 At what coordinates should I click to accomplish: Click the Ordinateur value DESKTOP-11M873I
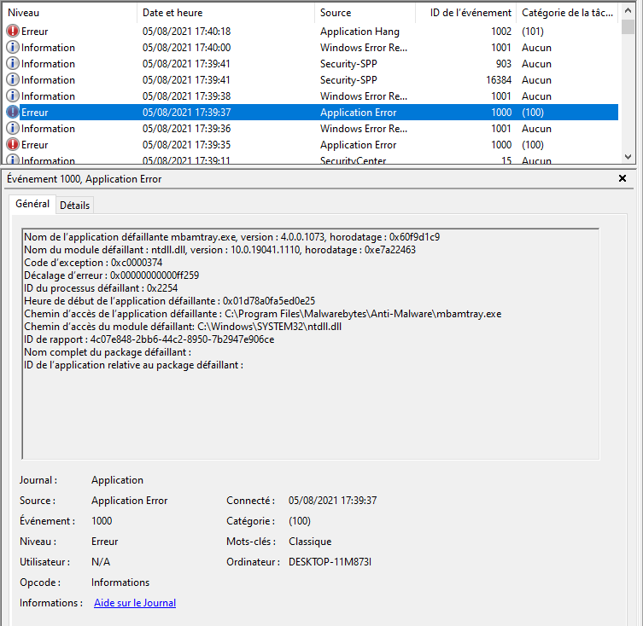(x=330, y=562)
